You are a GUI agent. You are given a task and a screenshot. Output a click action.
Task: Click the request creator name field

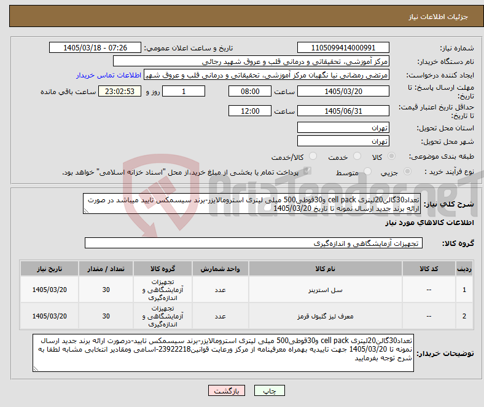267,75
